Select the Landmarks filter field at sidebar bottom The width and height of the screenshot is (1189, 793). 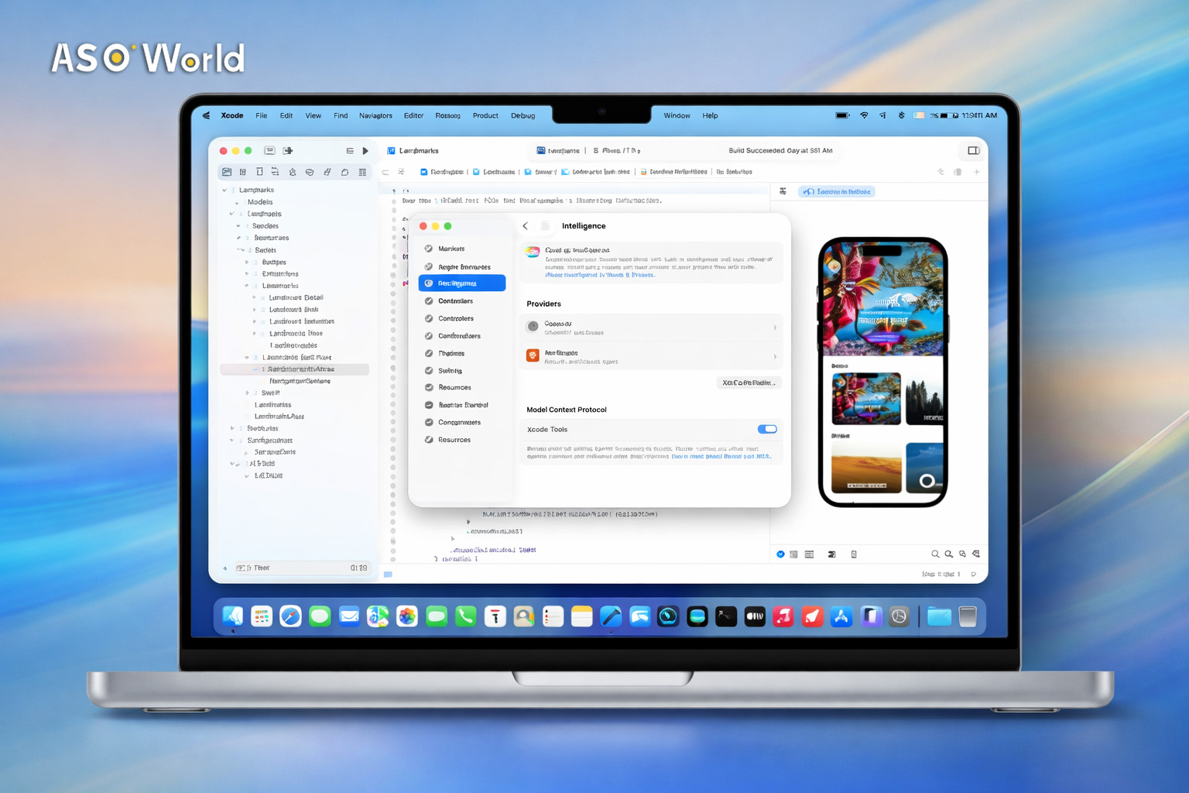[x=302, y=568]
